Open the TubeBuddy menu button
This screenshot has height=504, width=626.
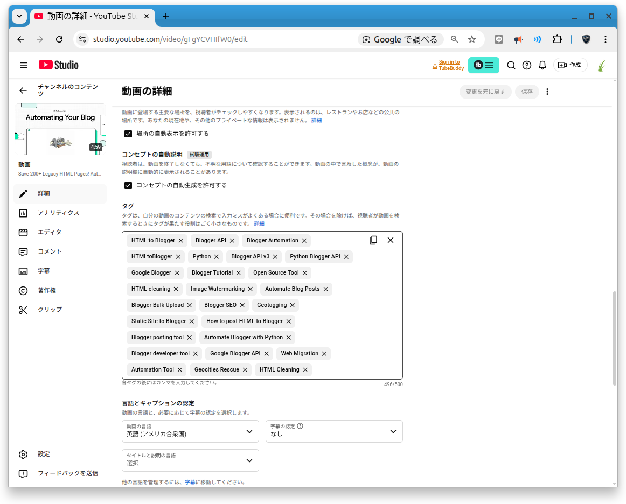click(483, 65)
